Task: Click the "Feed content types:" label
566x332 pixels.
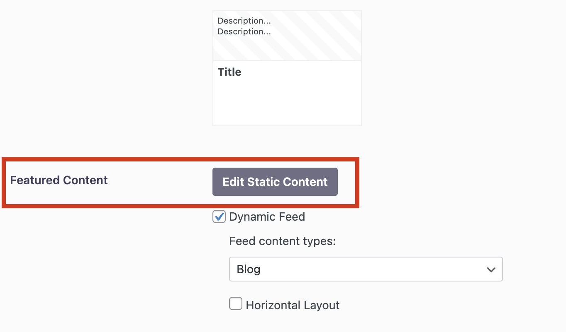Action: pyautogui.click(x=282, y=241)
